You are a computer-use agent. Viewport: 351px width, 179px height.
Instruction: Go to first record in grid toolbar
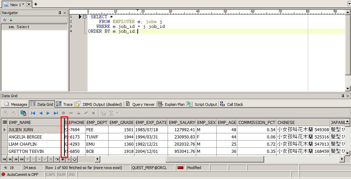pyautogui.click(x=33, y=113)
